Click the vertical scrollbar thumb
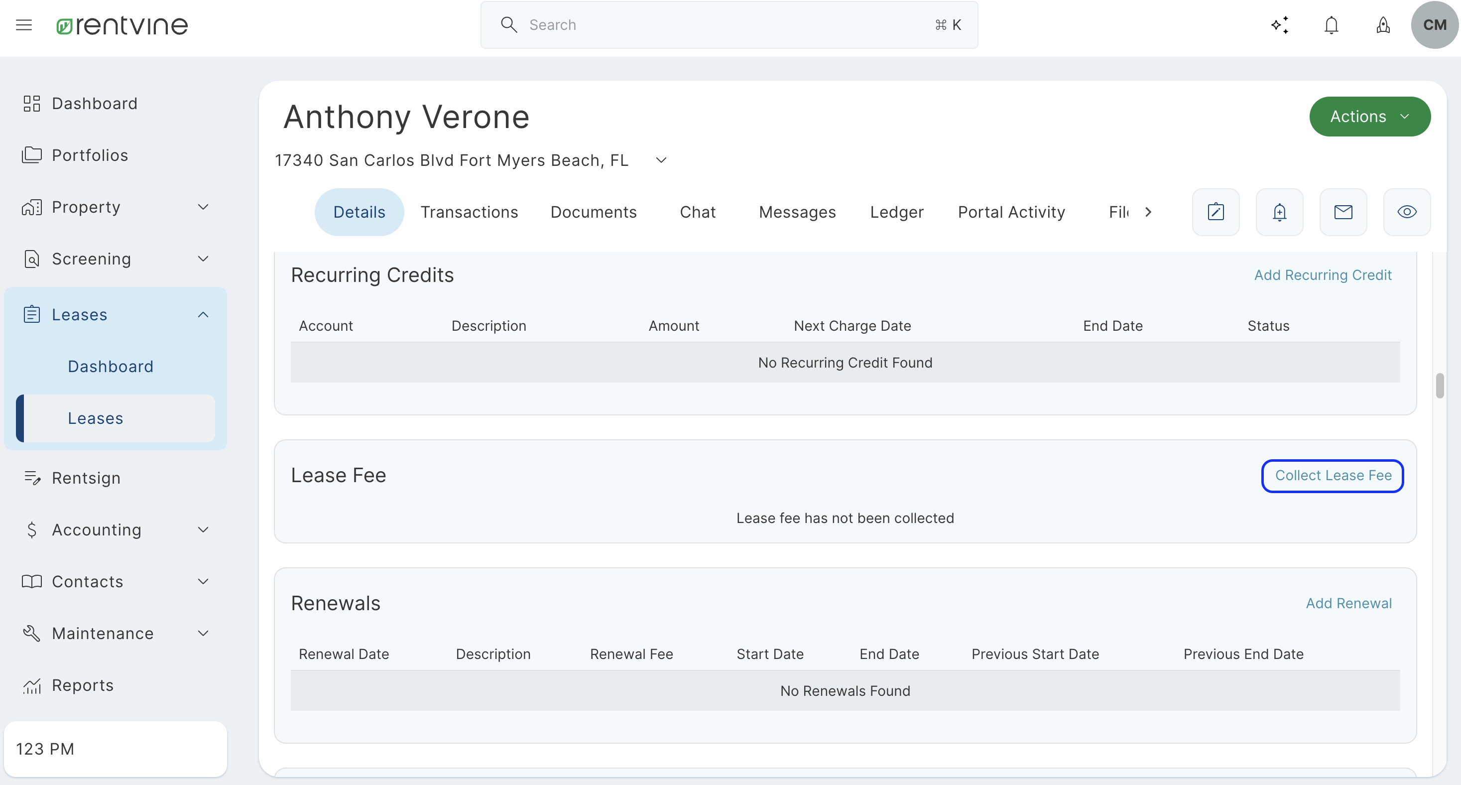The image size is (1461, 785). point(1440,386)
